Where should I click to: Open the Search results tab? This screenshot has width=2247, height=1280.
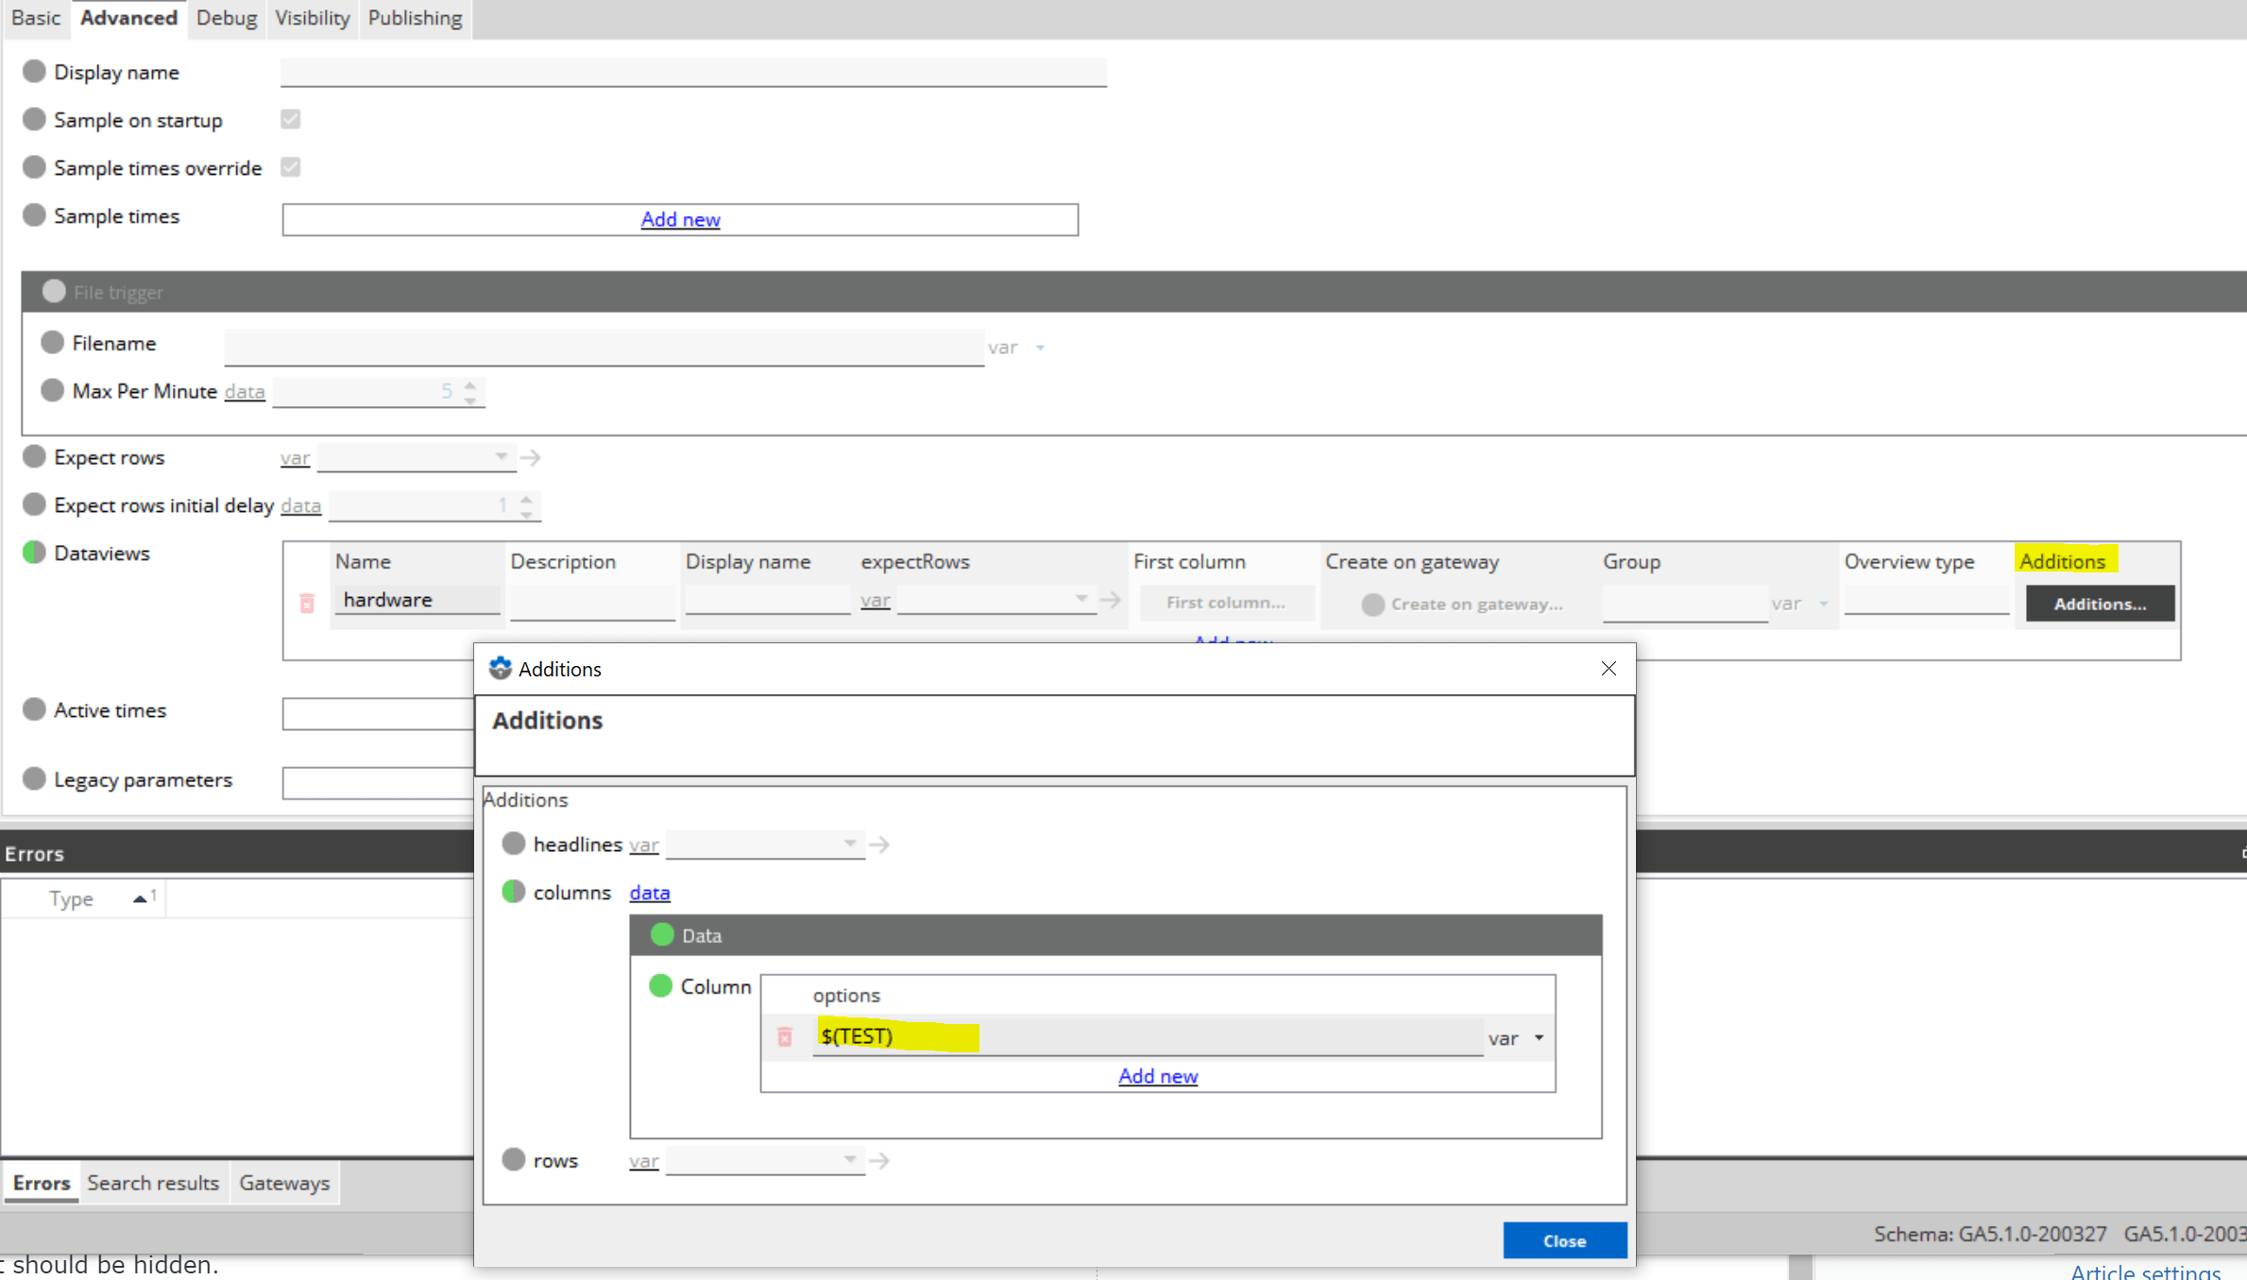(x=153, y=1183)
